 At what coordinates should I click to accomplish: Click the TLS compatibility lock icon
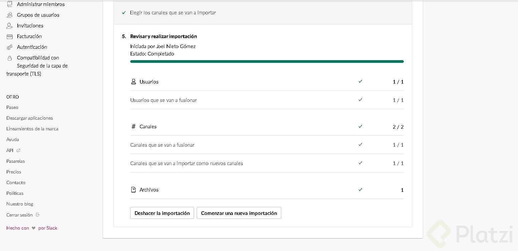[x=10, y=58]
